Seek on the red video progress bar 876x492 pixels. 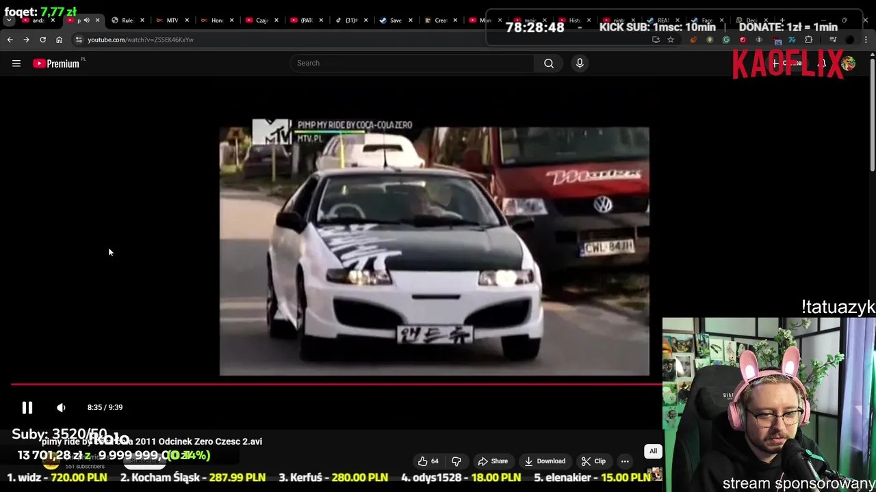(x=336, y=384)
